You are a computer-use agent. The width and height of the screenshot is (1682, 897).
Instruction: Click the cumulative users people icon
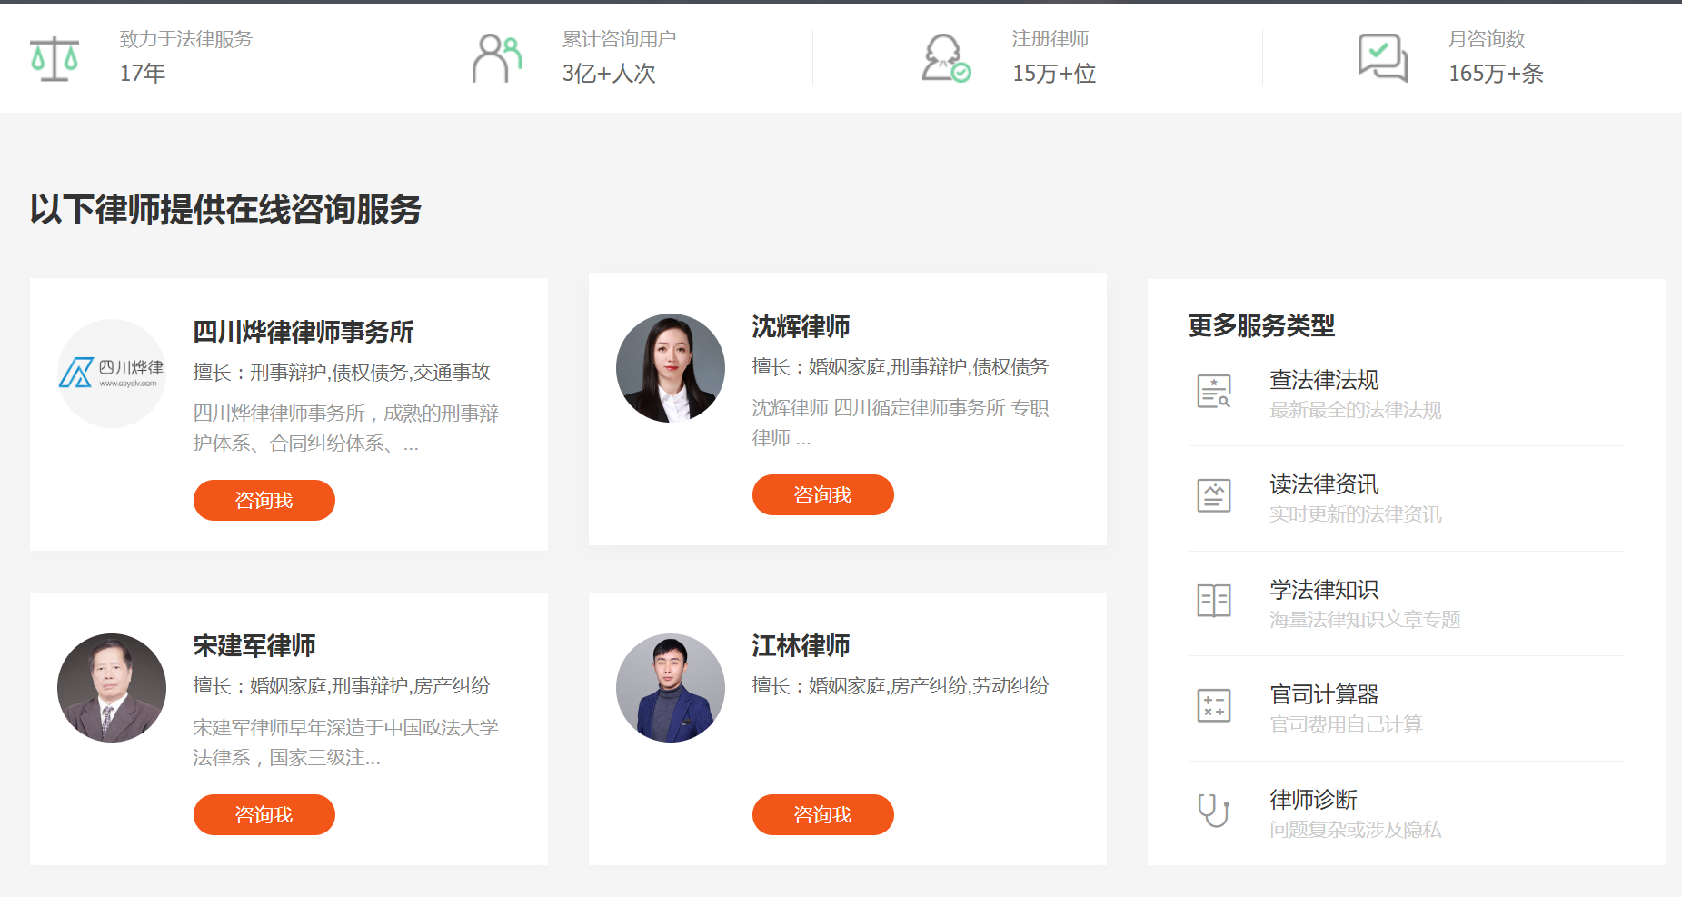point(496,59)
